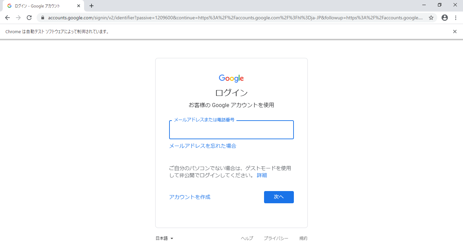463x250 pixels.
Task: Minimize the Chrome window
Action: click(424, 5)
